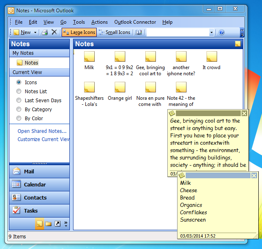Select the It crowd note icon
This screenshot has width=262, height=249.
click(211, 56)
